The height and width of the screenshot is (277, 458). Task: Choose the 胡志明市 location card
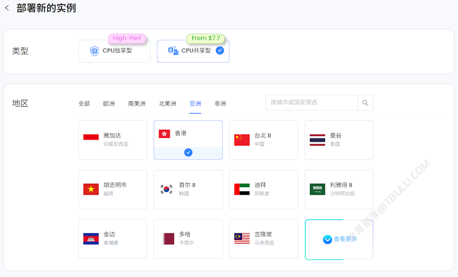113,189
